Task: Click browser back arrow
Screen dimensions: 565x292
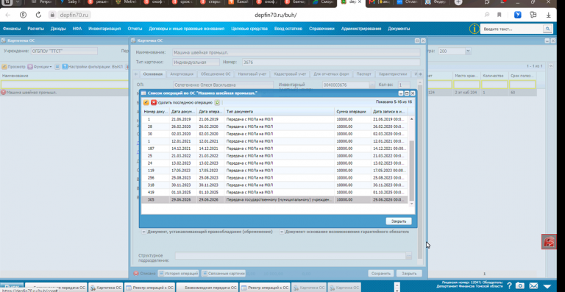Action: coord(7,15)
